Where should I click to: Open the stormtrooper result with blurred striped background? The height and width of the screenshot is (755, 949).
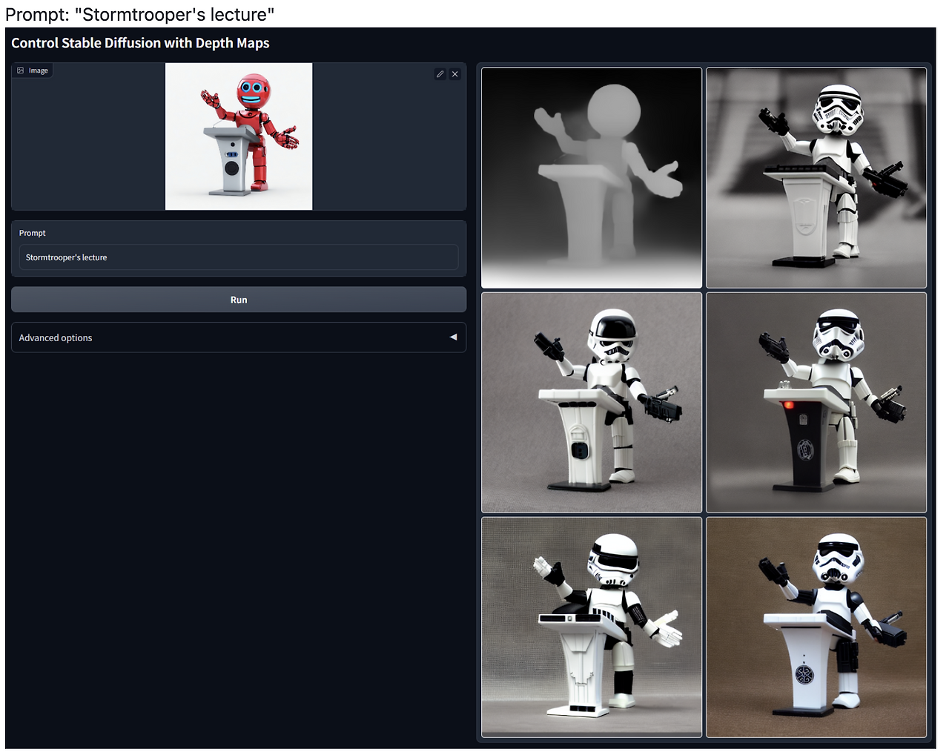[816, 178]
